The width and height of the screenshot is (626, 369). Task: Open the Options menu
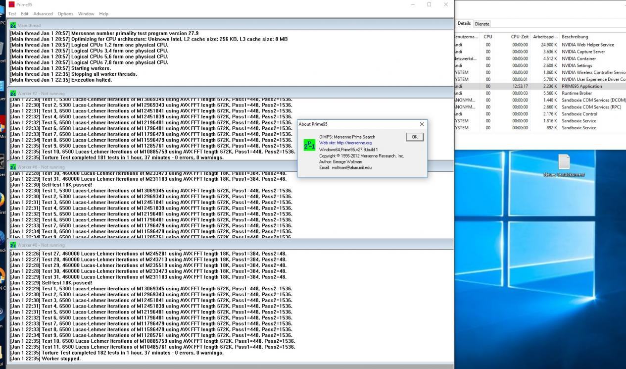(x=65, y=14)
